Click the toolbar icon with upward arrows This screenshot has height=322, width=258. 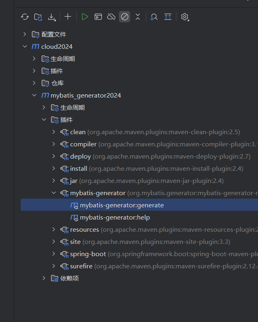pyautogui.click(x=168, y=17)
